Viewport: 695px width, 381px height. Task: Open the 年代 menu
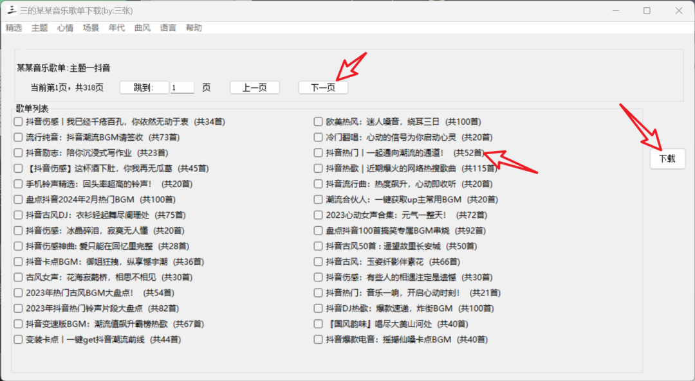pyautogui.click(x=116, y=28)
